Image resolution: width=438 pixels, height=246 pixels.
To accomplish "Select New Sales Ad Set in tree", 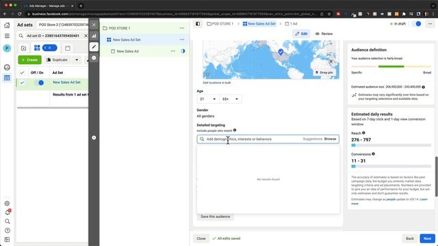I will (x=127, y=40).
